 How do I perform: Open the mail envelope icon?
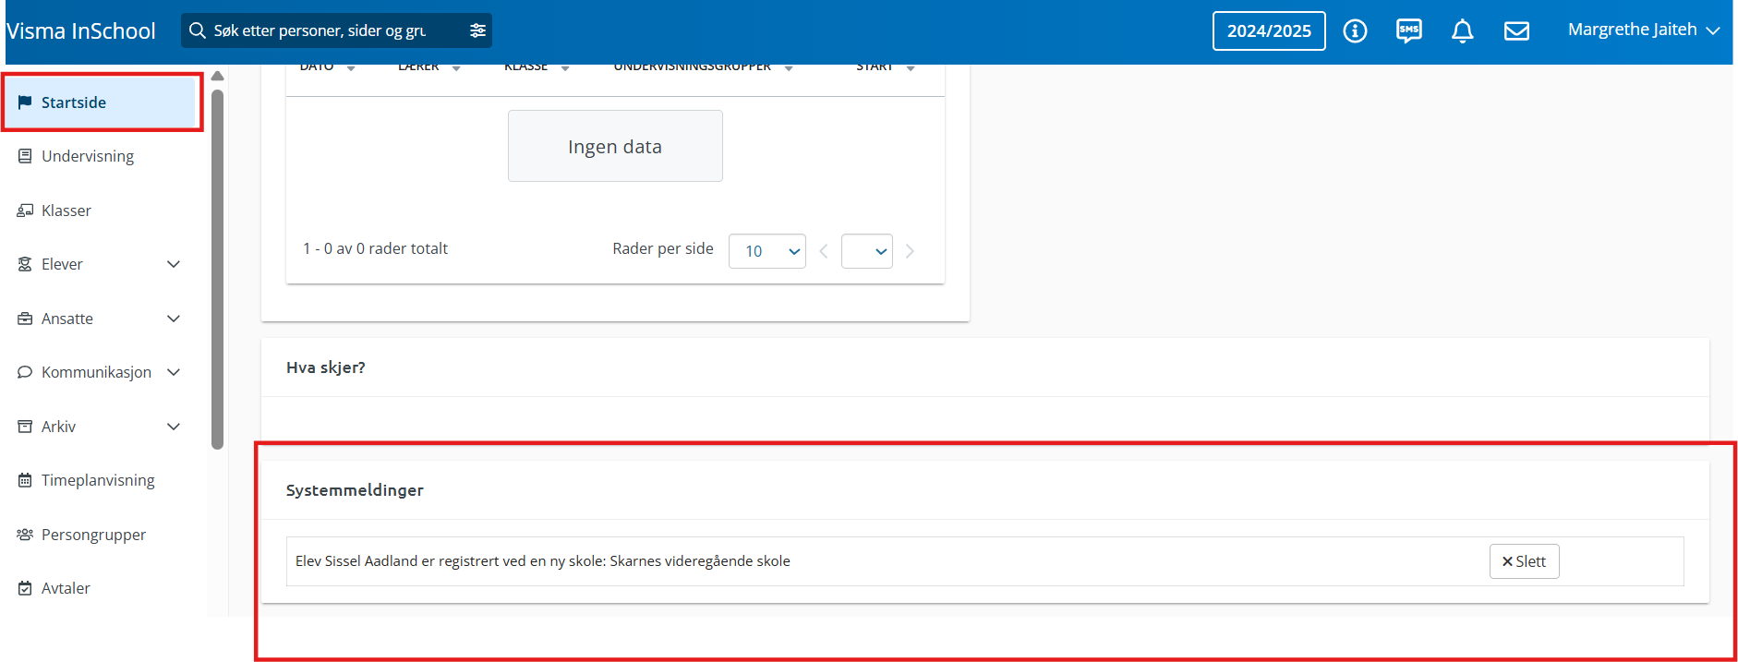tap(1516, 31)
